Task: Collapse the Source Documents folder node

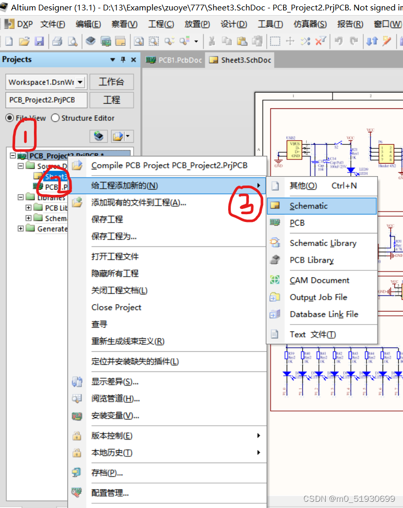Action: point(20,166)
